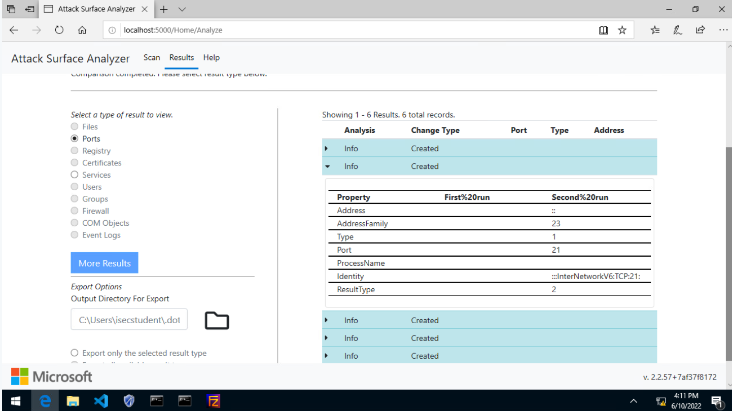This screenshot has height=411, width=732.
Task: Click the Attack Surface Analyzer title link
Action: coord(71,58)
